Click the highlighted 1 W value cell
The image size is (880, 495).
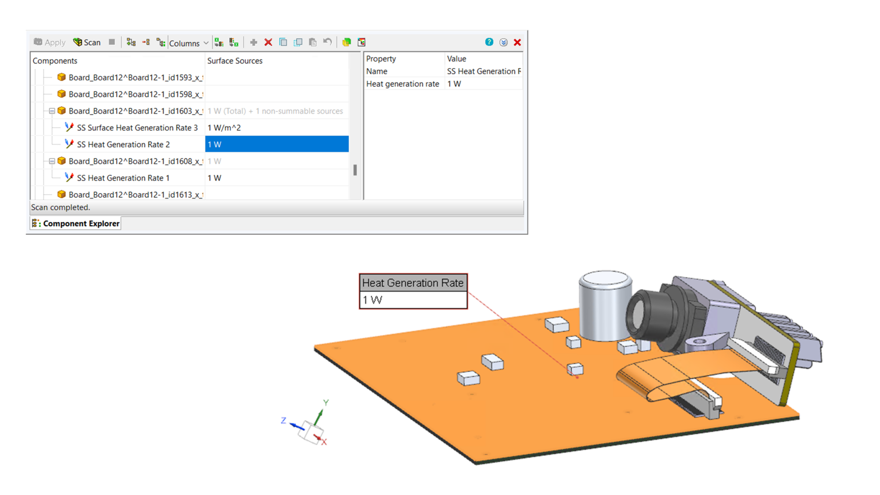pyautogui.click(x=277, y=144)
